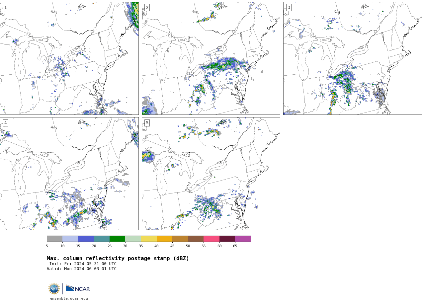Open ensemble member 2 reflectivity map
Image resolution: width=425 pixels, height=302 pixels.
pos(211,58)
